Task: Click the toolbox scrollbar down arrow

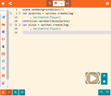Action: click(8, 87)
